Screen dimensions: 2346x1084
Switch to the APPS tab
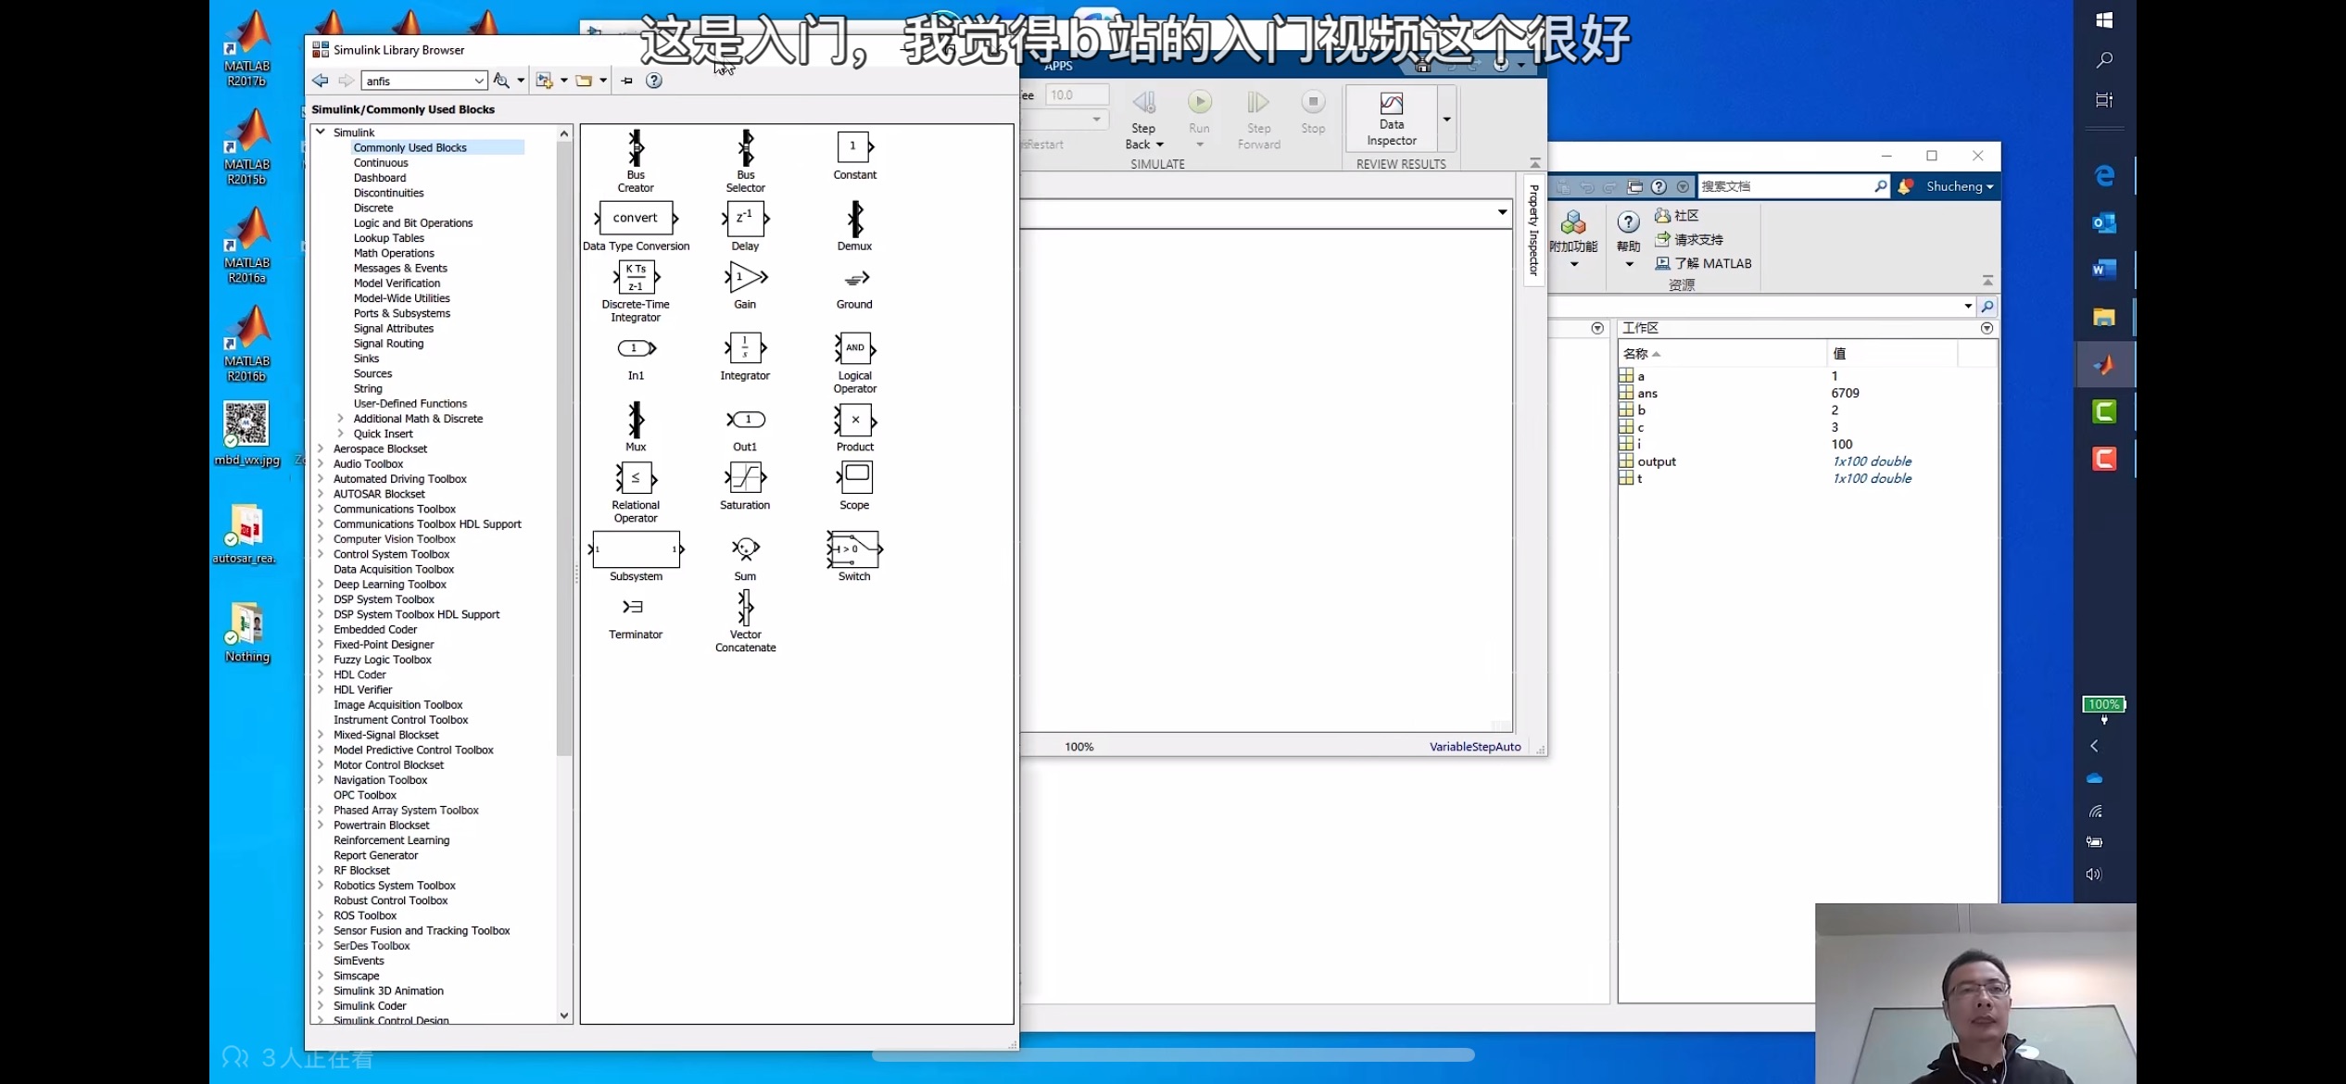point(1058,66)
